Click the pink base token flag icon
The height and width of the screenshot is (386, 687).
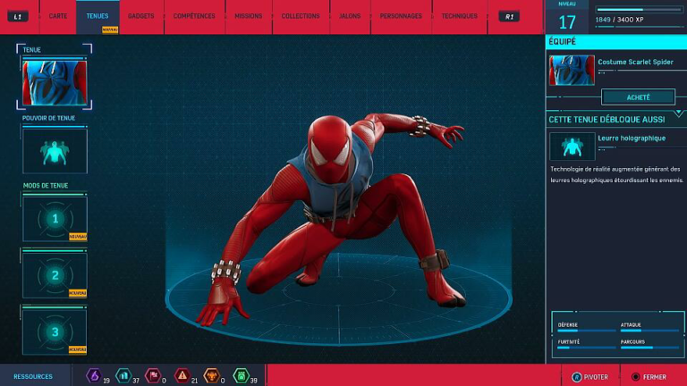(153, 375)
